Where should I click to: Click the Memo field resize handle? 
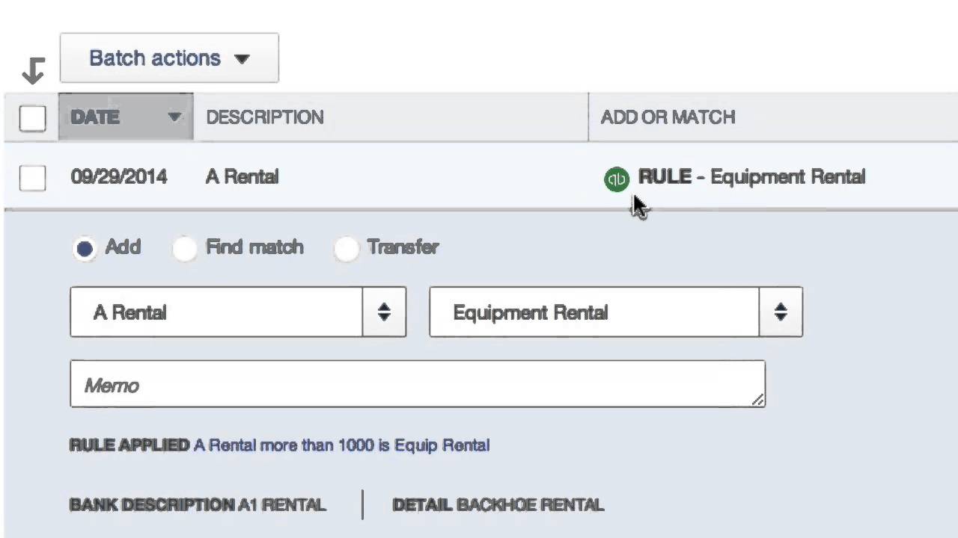757,400
